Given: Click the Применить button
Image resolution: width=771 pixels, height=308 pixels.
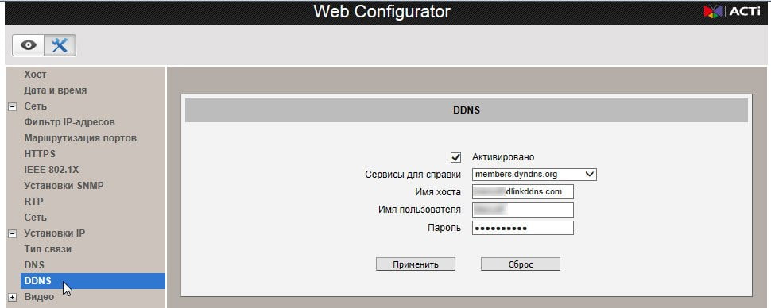Looking at the screenshot, I should (416, 264).
